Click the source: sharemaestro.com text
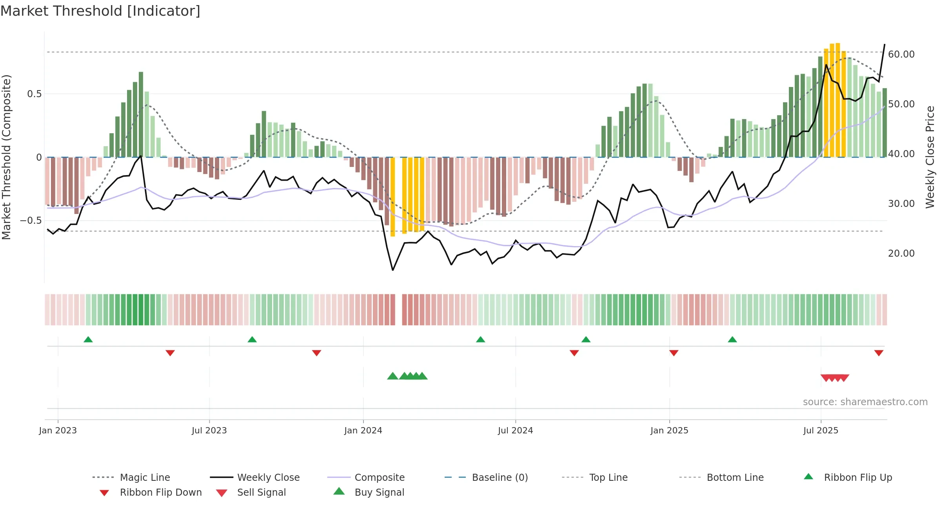This screenshot has width=941, height=529. click(865, 402)
